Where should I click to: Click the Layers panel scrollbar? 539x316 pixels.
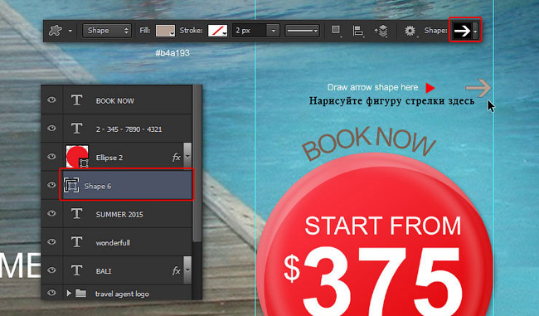coord(197,163)
